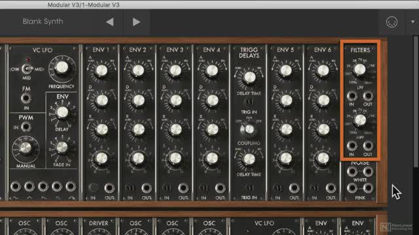Click the Trigg Delays lower Delay Time knob
Viewport: 419px width, 235px height.
(x=249, y=159)
